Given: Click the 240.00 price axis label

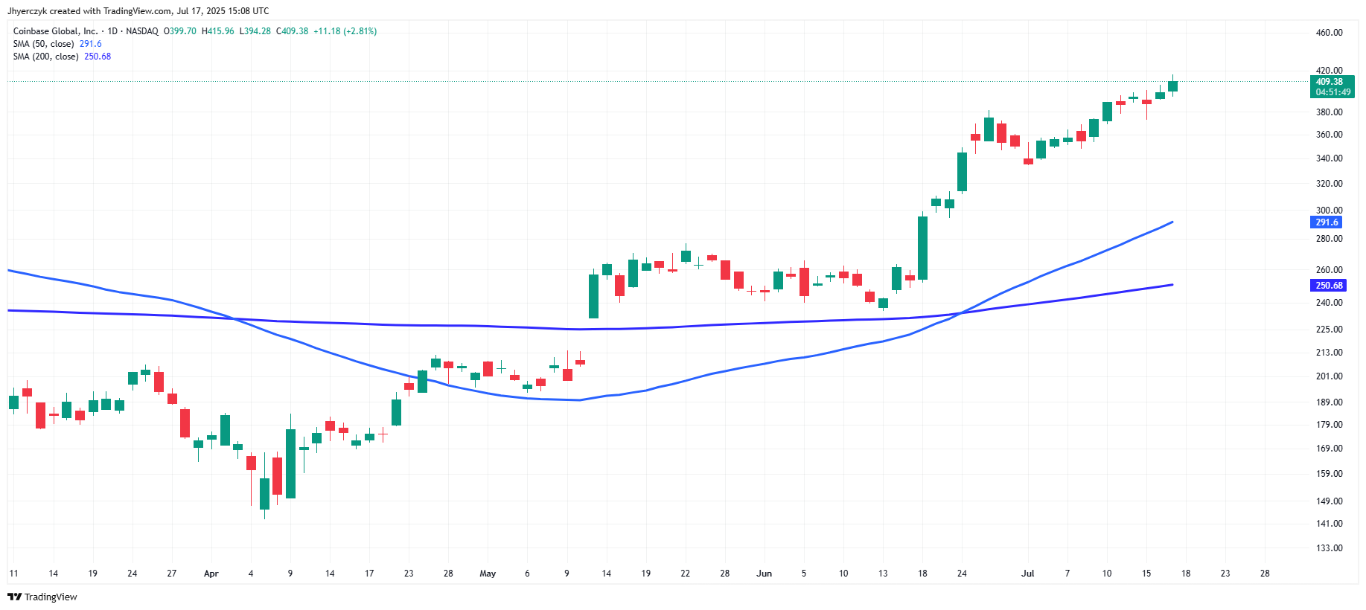Looking at the screenshot, I should (x=1329, y=303).
